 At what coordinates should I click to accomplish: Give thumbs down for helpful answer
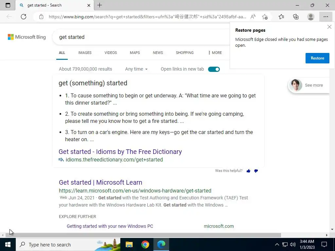click(256, 171)
